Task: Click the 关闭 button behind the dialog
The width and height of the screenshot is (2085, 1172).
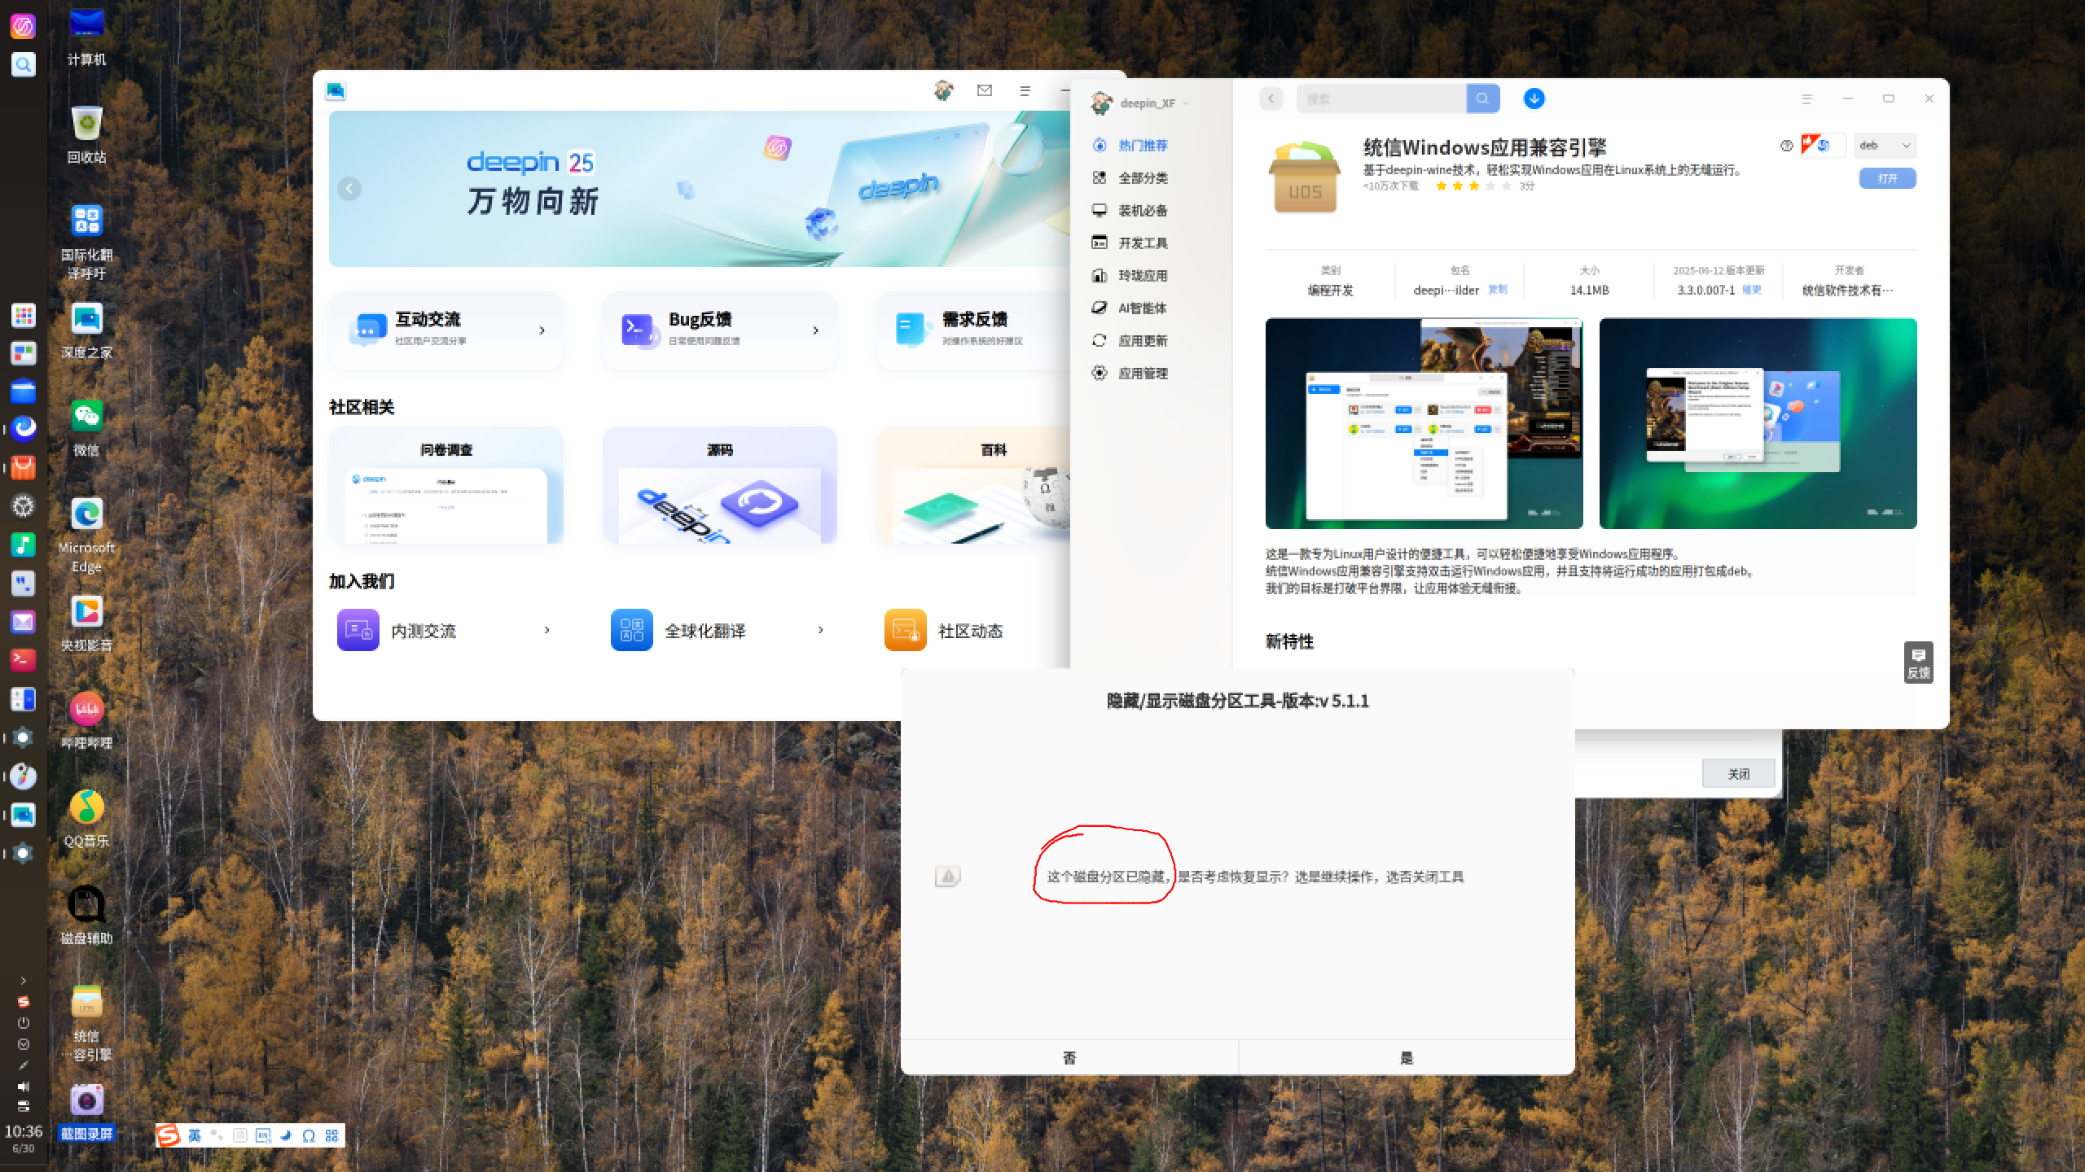Action: pyautogui.click(x=1738, y=774)
